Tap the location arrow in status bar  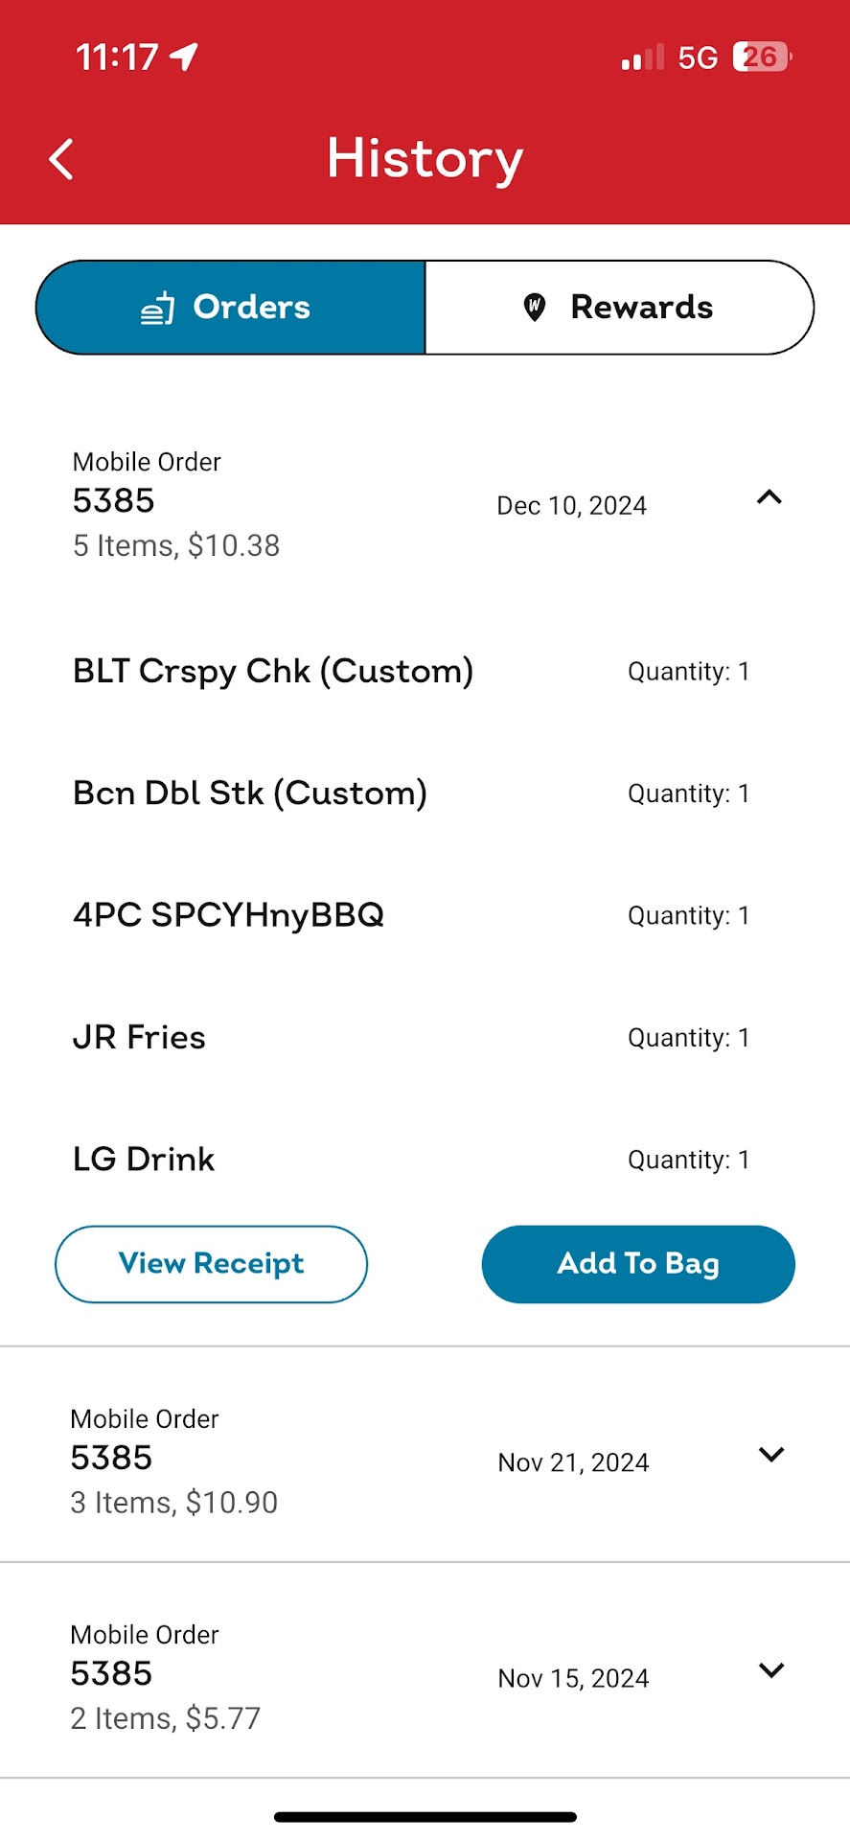[184, 57]
